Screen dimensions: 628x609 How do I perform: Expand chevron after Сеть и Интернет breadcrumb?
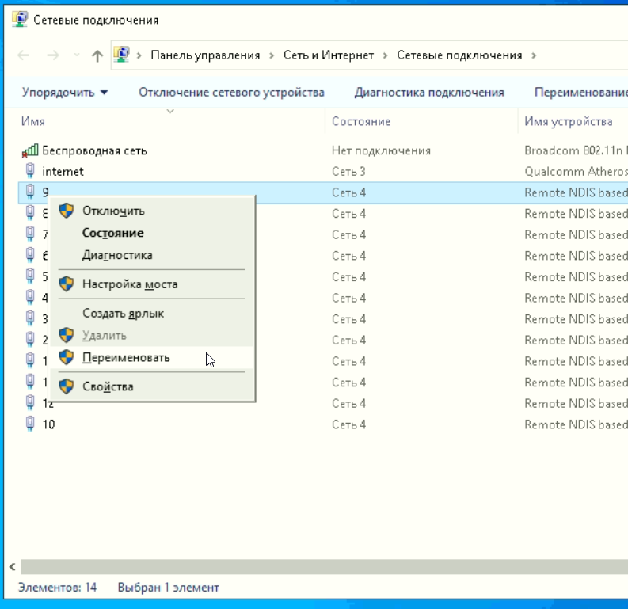[x=385, y=55]
